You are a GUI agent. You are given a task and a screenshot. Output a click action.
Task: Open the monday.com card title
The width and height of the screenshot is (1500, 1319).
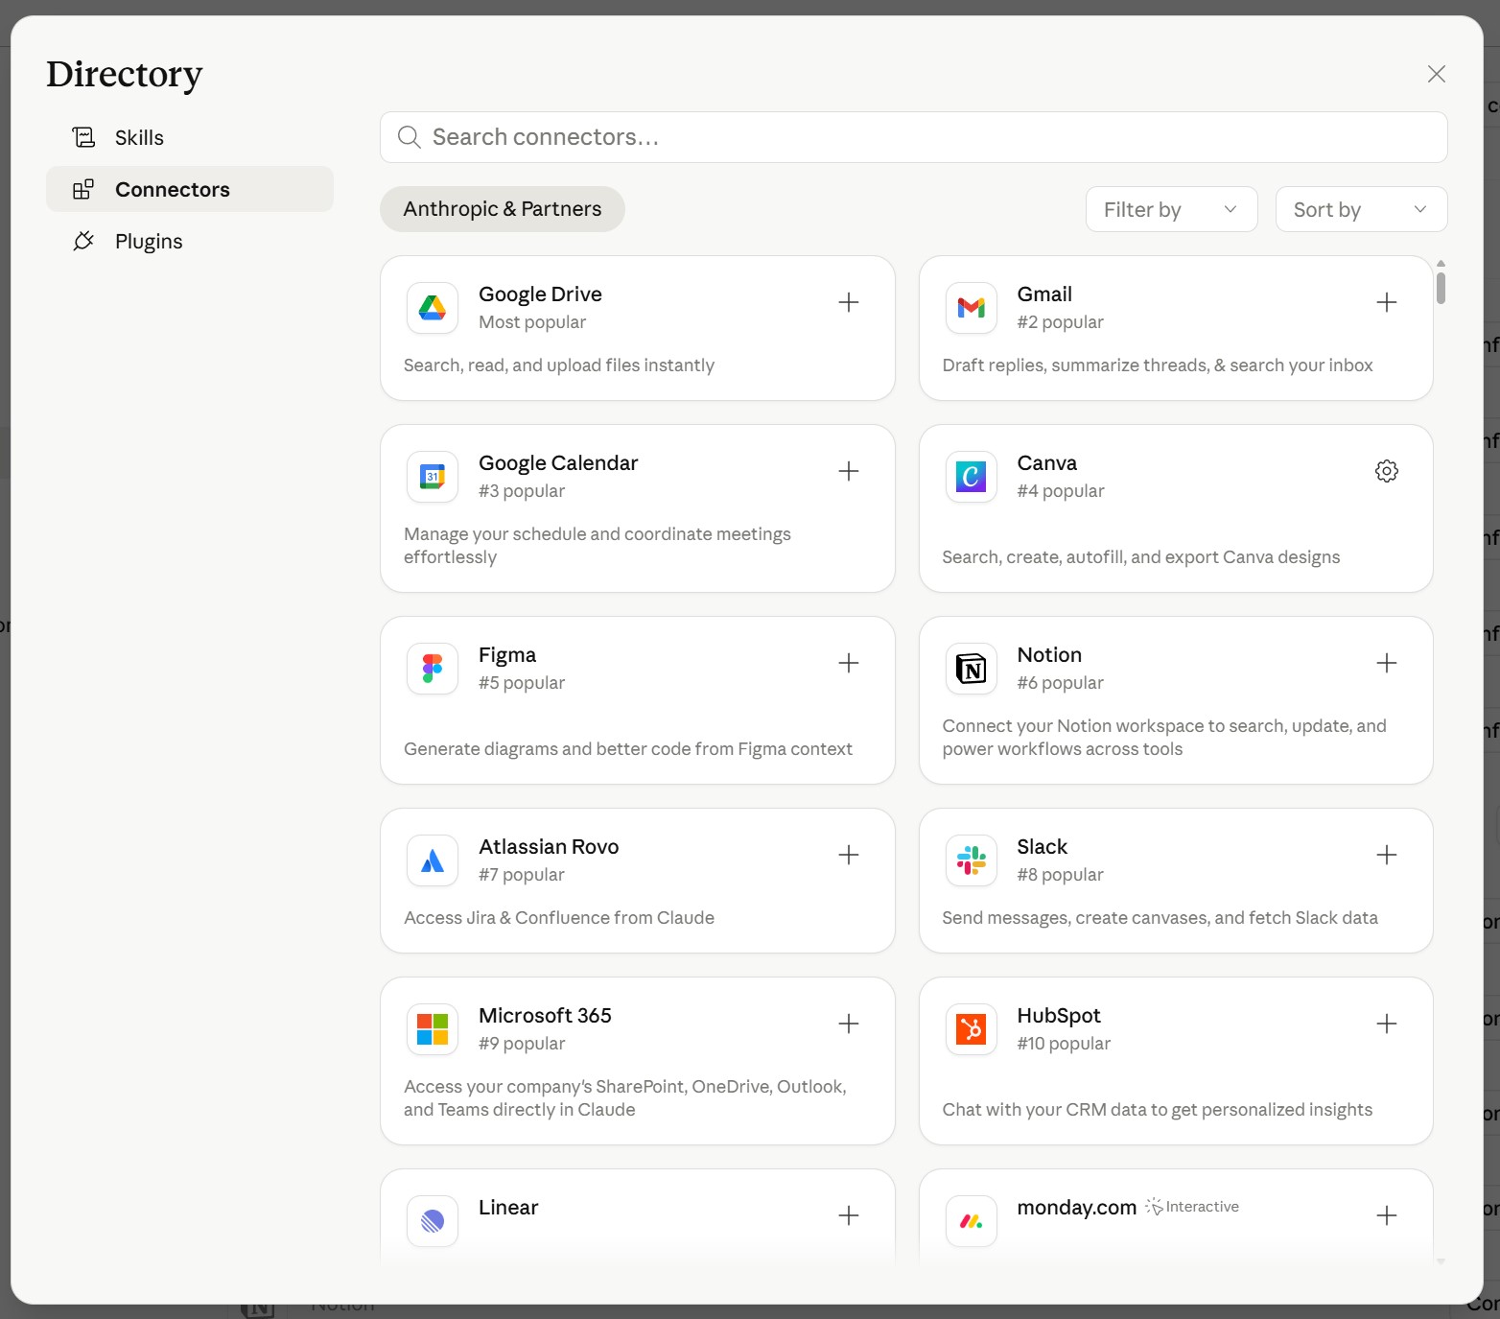[1077, 1208]
